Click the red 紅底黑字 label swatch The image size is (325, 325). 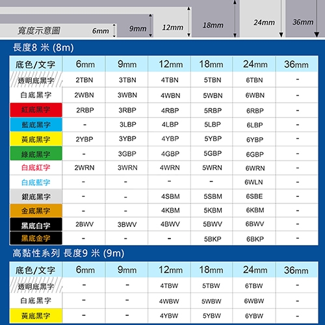[x=36, y=110]
